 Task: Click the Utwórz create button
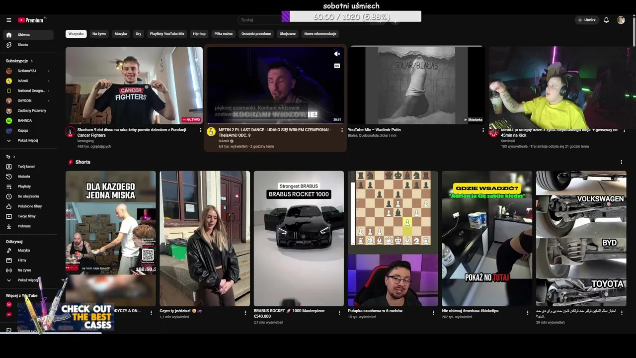click(x=586, y=20)
